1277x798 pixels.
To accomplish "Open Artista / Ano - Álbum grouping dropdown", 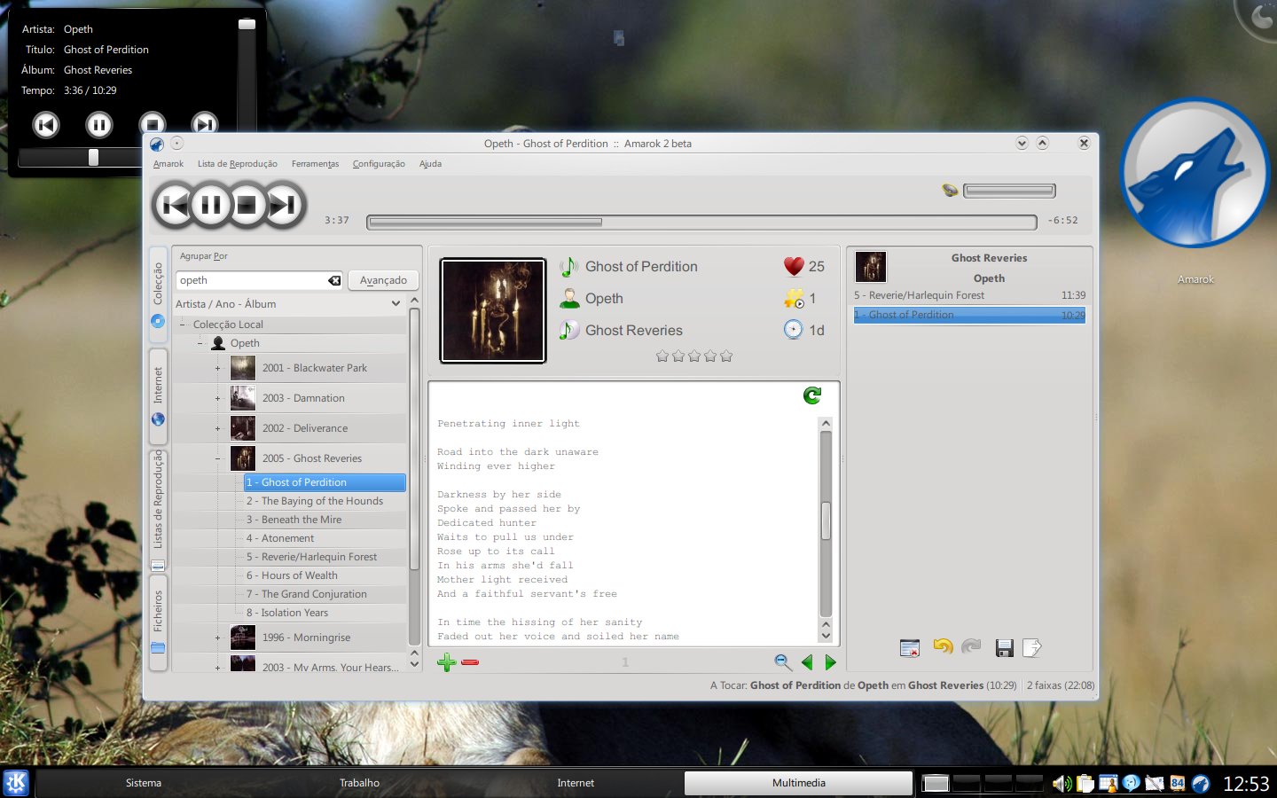I will [289, 304].
